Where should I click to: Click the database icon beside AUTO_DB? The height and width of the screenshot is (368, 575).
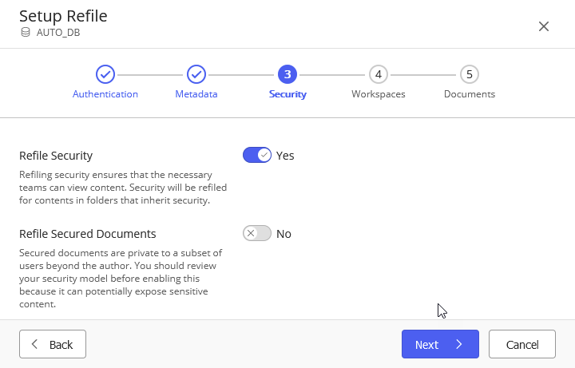[26, 33]
